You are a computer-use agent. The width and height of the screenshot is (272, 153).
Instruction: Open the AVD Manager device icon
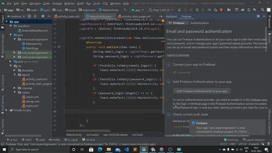click(x=249, y=10)
